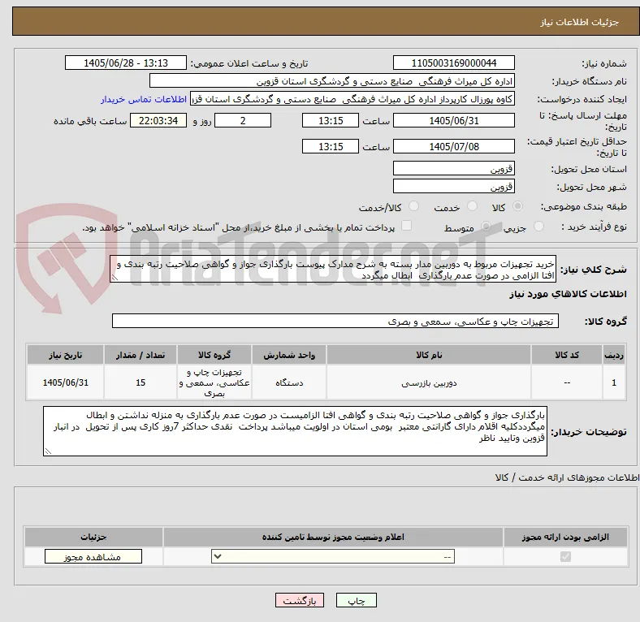The width and height of the screenshot is (640, 622).
Task: Click price validity date 1405/07/08 field
Action: [453, 146]
